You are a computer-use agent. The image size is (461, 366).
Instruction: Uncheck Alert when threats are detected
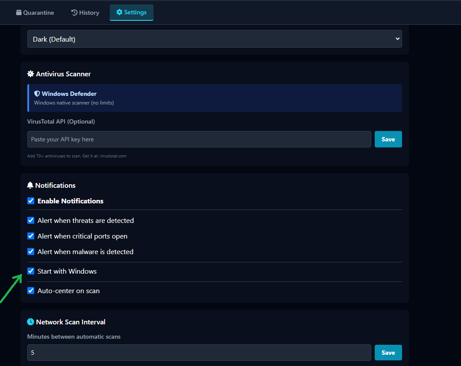31,220
